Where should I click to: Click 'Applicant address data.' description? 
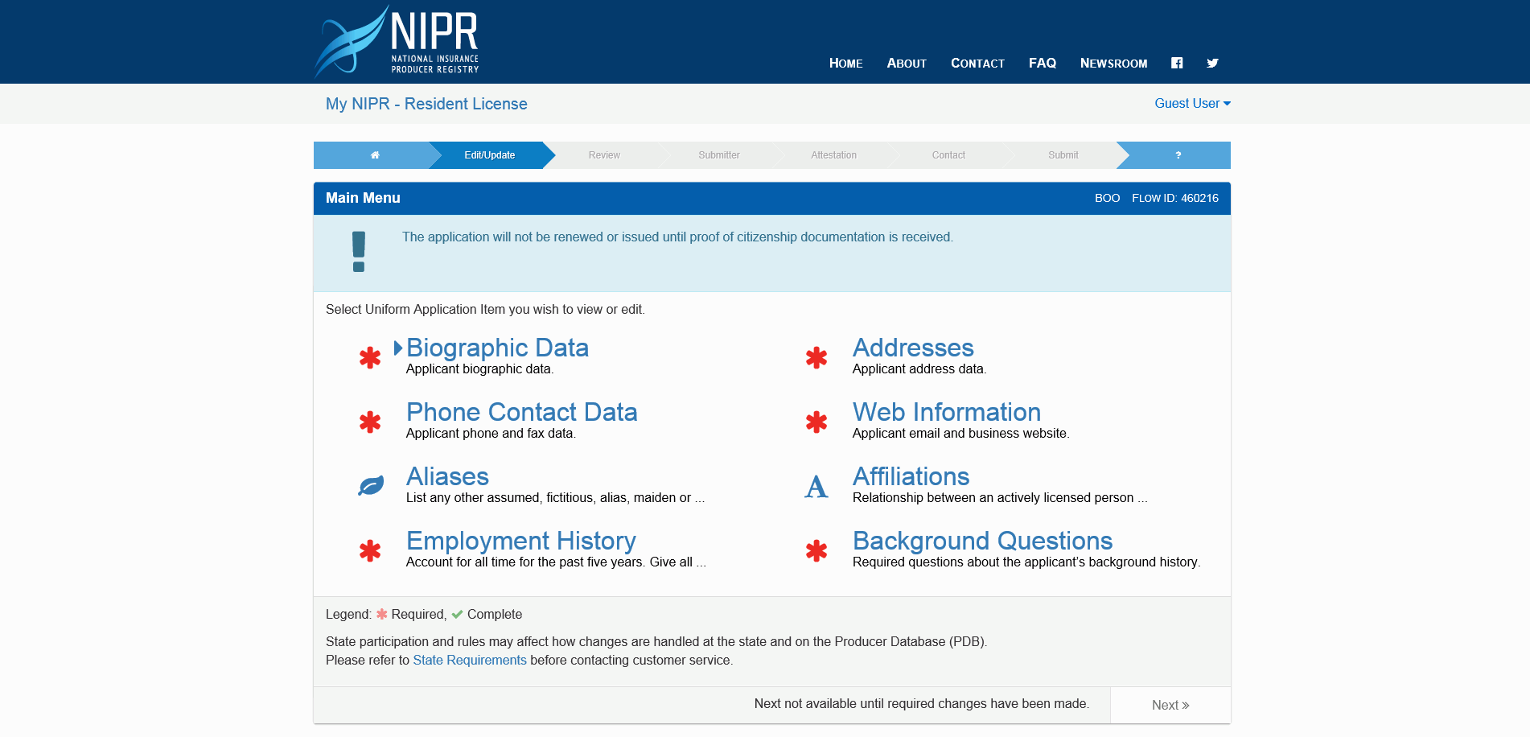[919, 369]
